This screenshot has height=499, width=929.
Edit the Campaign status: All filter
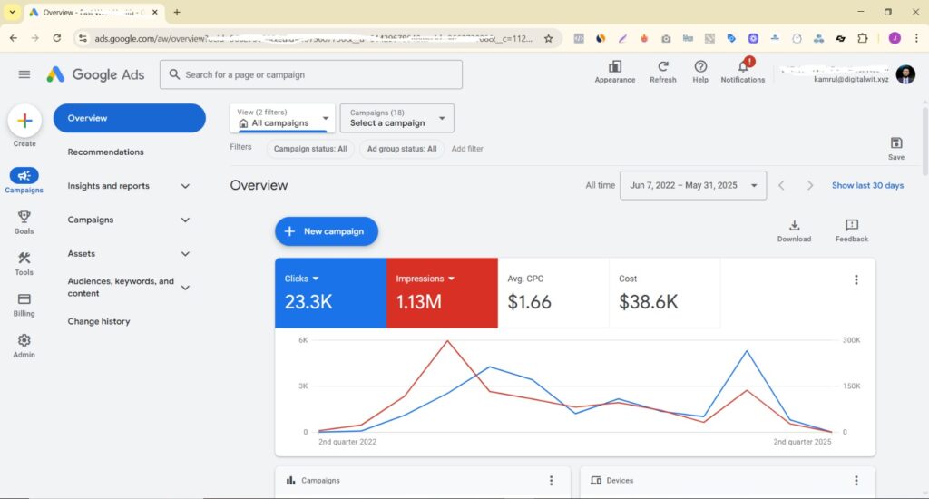point(310,149)
